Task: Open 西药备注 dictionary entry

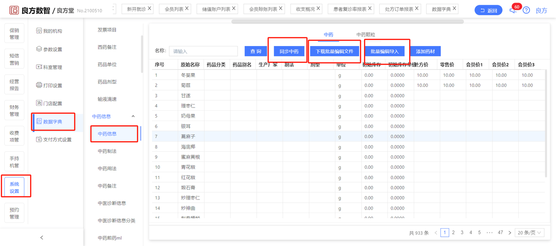Action: click(x=107, y=47)
